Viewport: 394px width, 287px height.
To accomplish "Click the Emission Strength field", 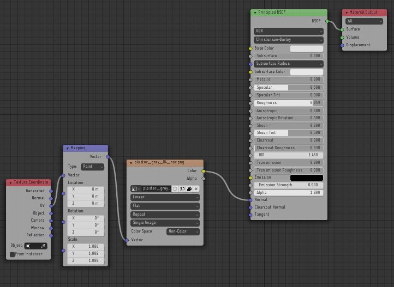I will coord(289,185).
